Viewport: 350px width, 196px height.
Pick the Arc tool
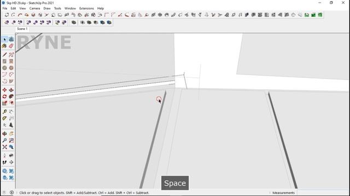(5, 75)
